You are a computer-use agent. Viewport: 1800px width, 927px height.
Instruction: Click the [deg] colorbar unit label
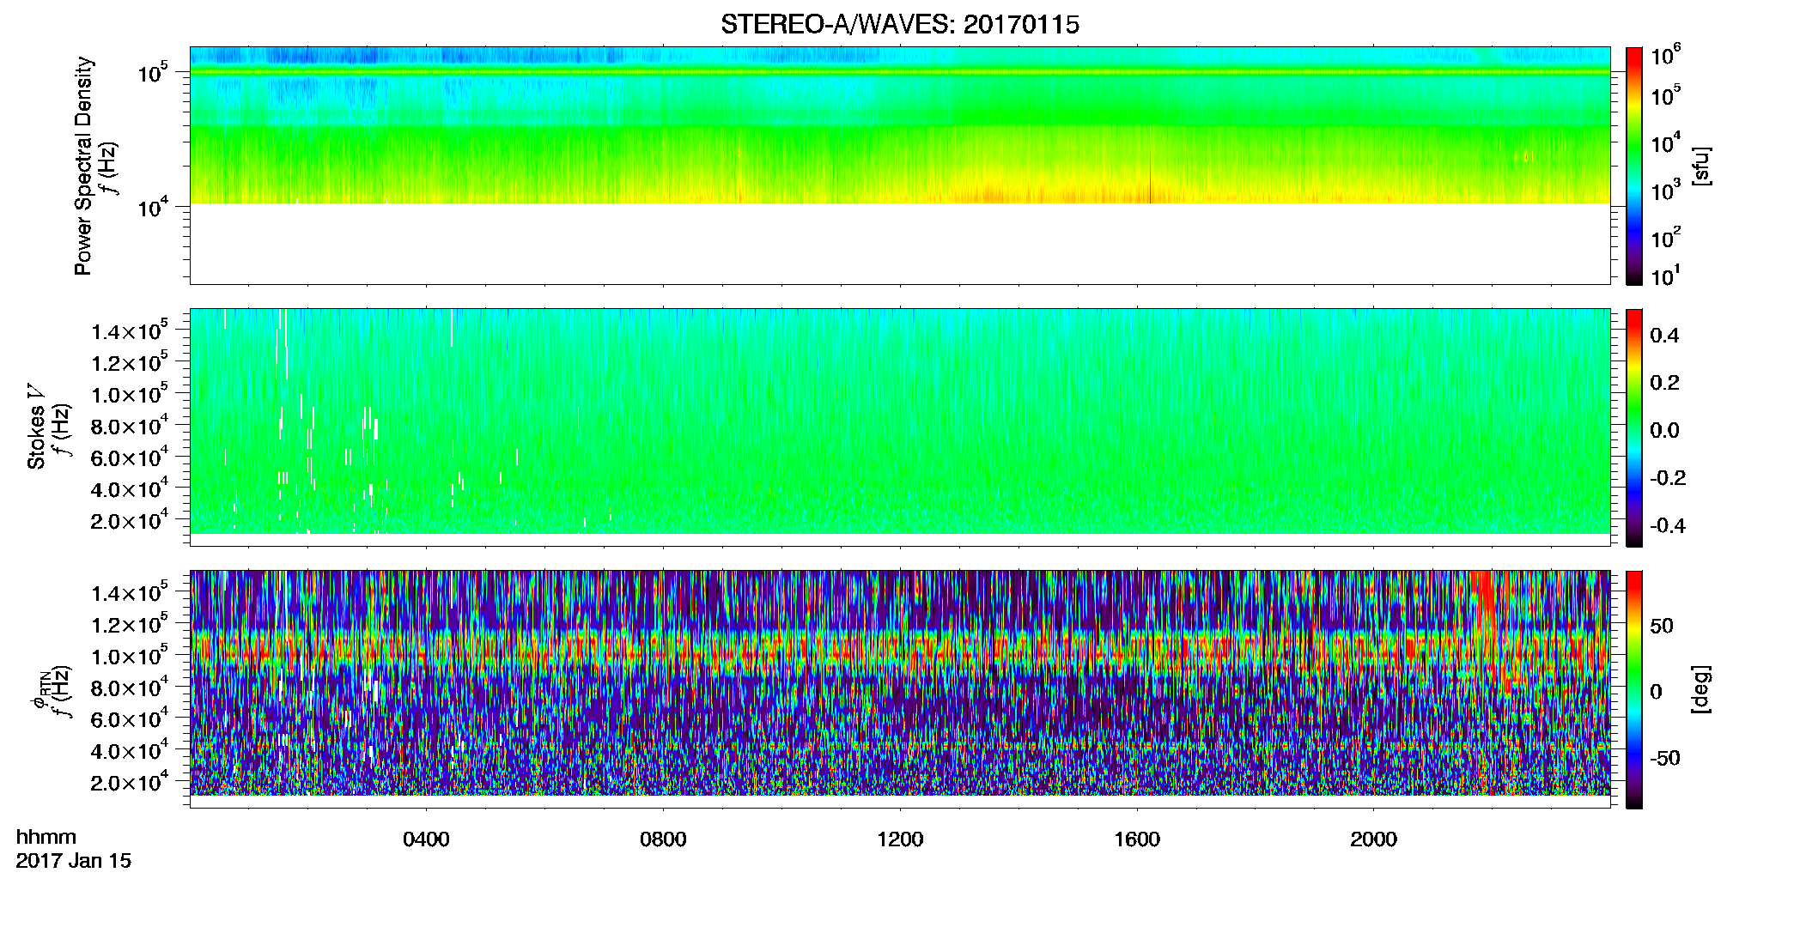coord(1700,689)
